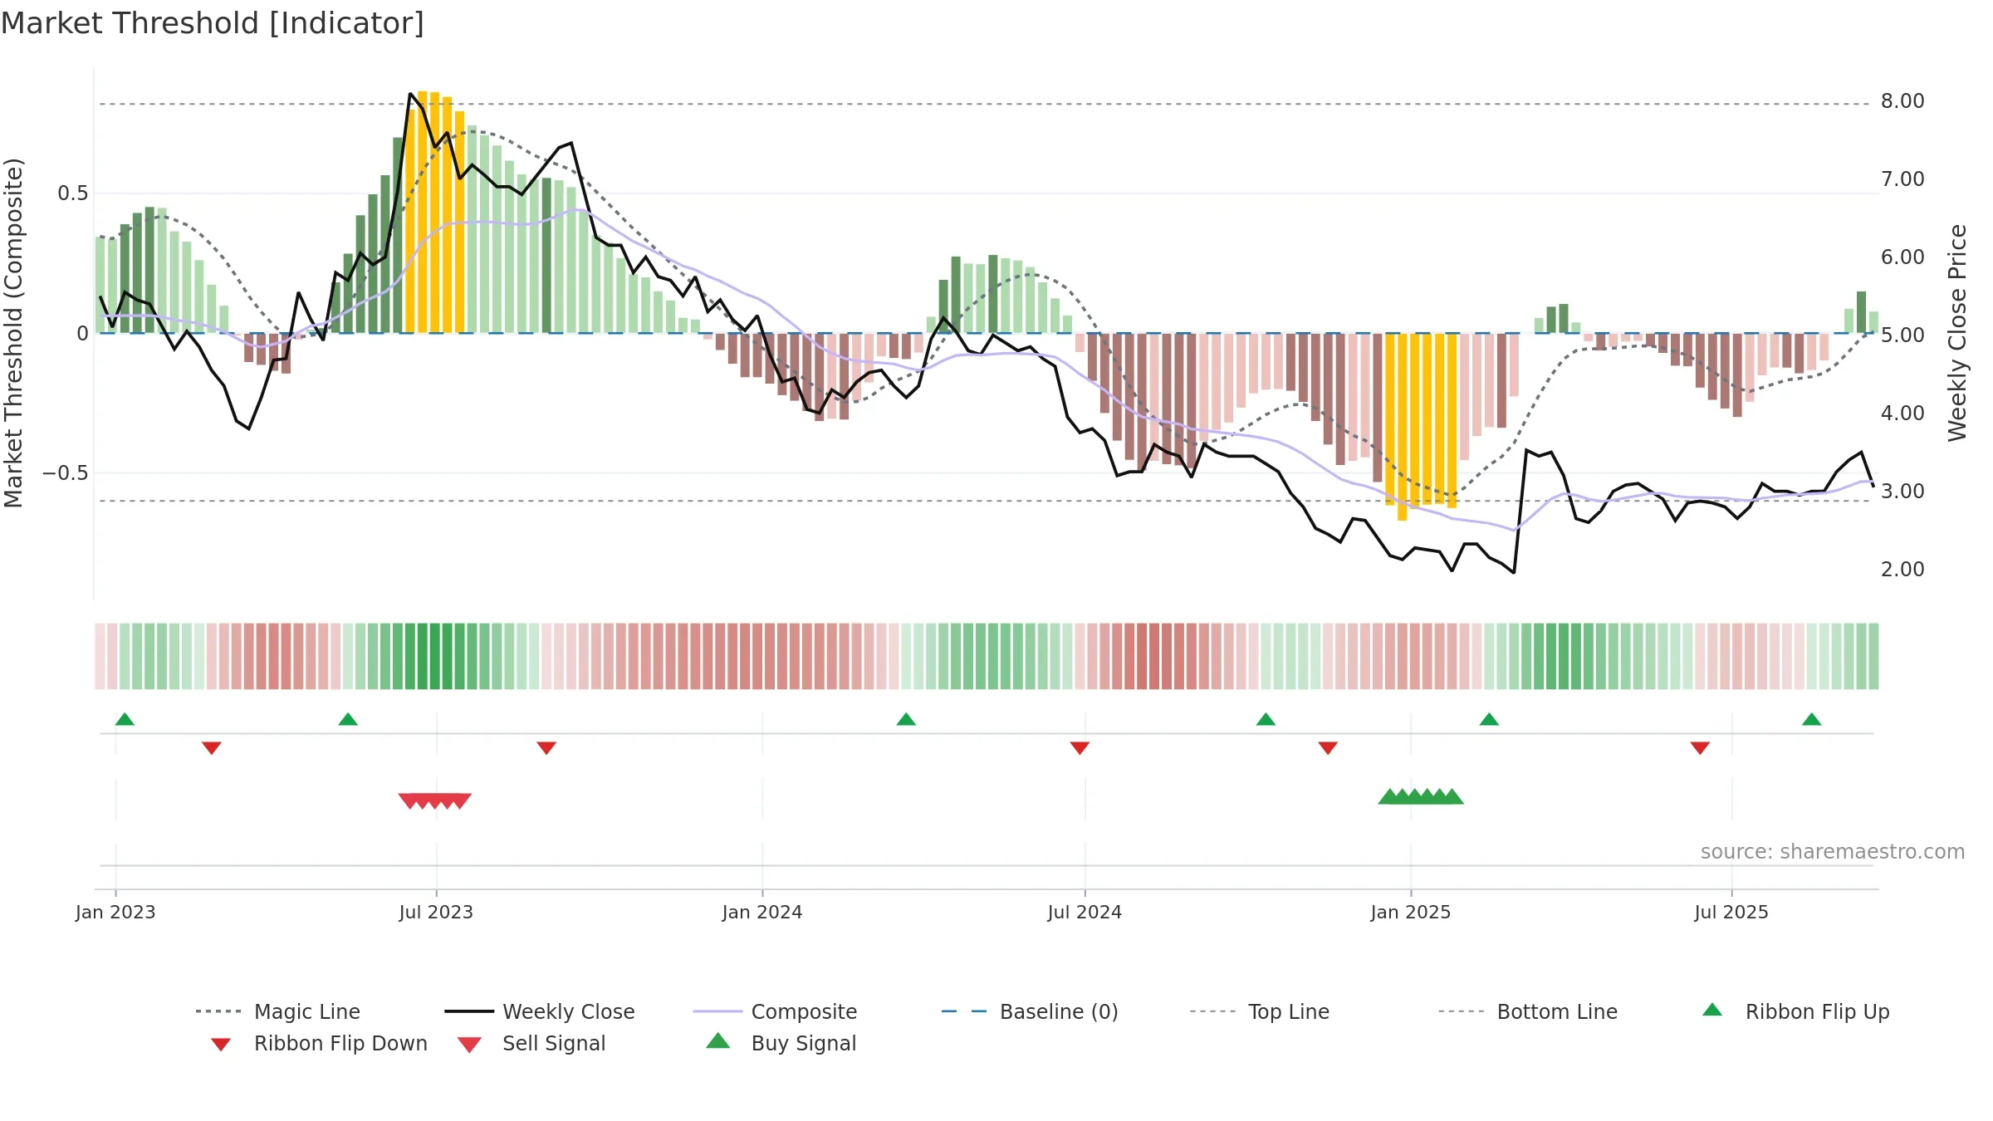Open the source: sharemaestro.com credit

[x=1833, y=852]
